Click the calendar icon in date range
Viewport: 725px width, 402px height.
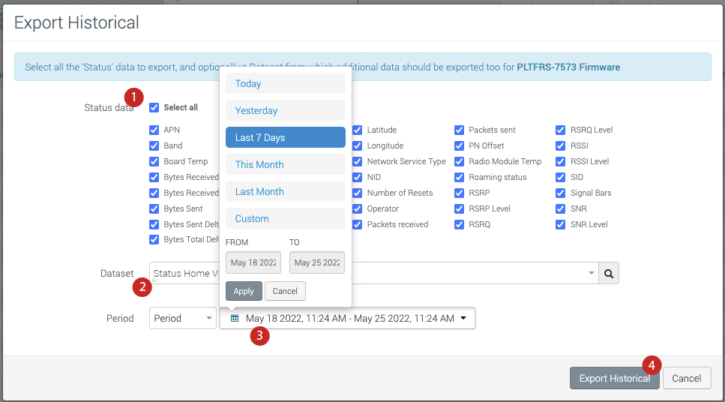point(235,318)
